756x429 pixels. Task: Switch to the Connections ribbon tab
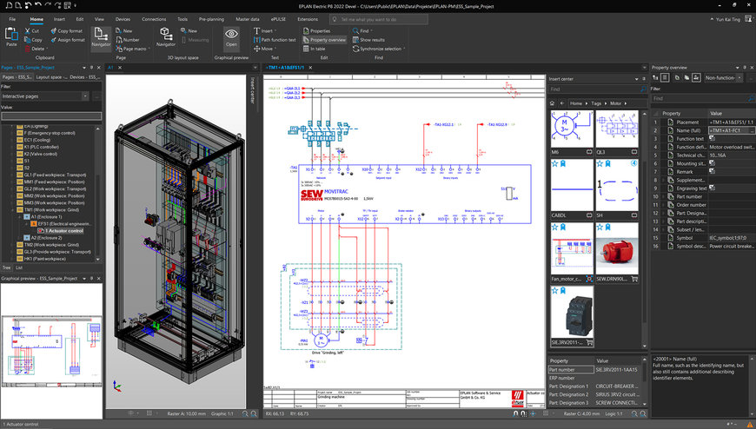click(154, 18)
